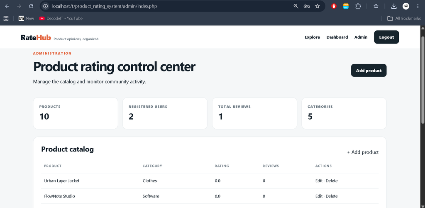Image resolution: width=425 pixels, height=208 pixels.
Task: Click the PRODUCT column header
Action: pos(53,166)
